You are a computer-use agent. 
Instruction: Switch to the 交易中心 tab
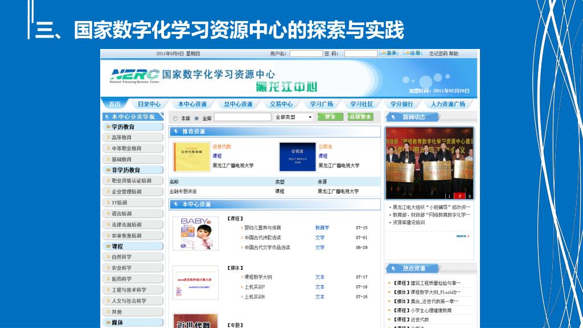coord(281,104)
